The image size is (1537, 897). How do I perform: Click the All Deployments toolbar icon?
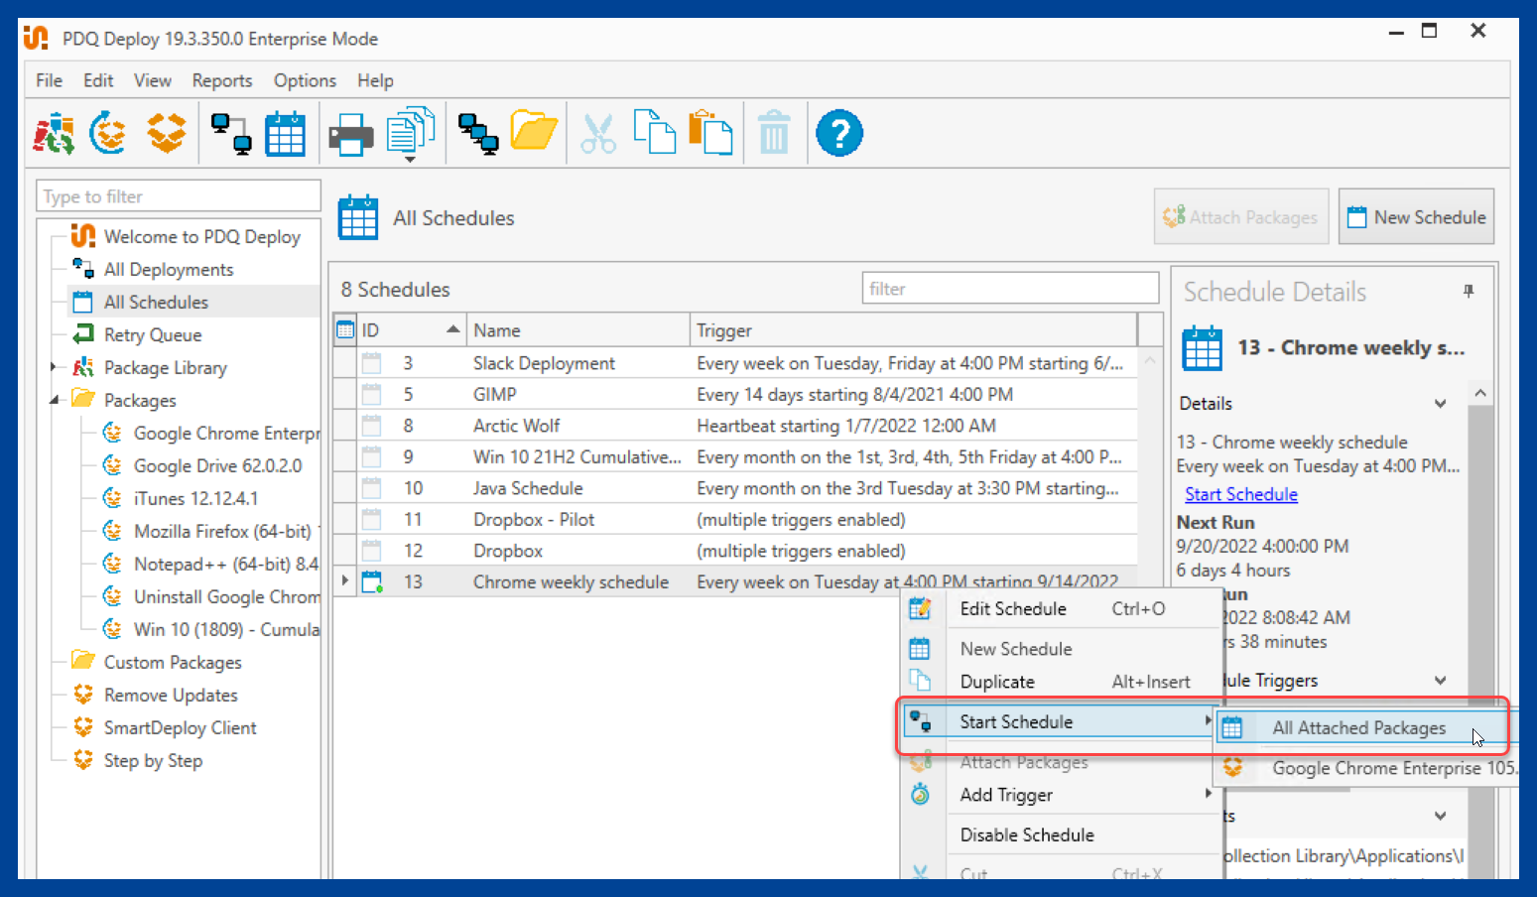click(x=231, y=133)
